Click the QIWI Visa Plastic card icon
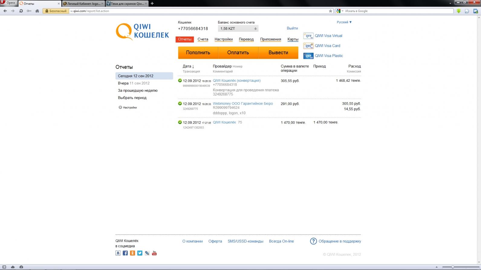This screenshot has height=270, width=481. click(308, 56)
